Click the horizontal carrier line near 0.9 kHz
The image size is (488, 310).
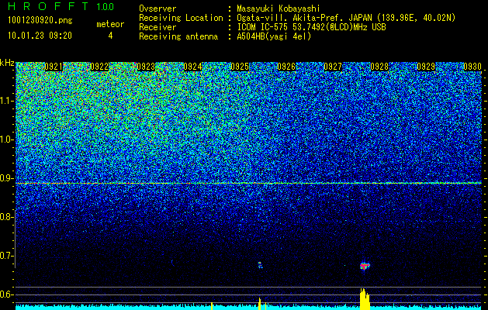coord(249,184)
